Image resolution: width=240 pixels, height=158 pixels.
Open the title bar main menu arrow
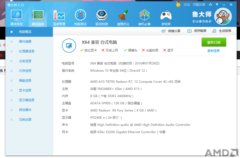(x=217, y=4)
